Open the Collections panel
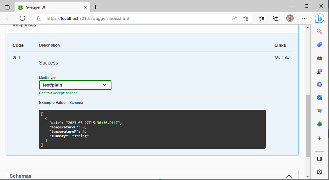The height and width of the screenshot is (180, 329). [x=275, y=18]
